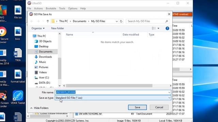Screen dimensions: 218x122
Task: Open the Save as type combo box
Action: point(113,98)
